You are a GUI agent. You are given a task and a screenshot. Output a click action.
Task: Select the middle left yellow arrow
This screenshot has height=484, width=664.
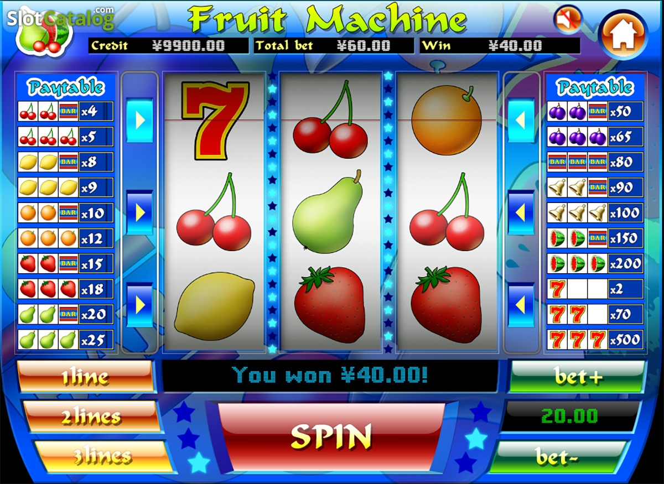(x=139, y=212)
